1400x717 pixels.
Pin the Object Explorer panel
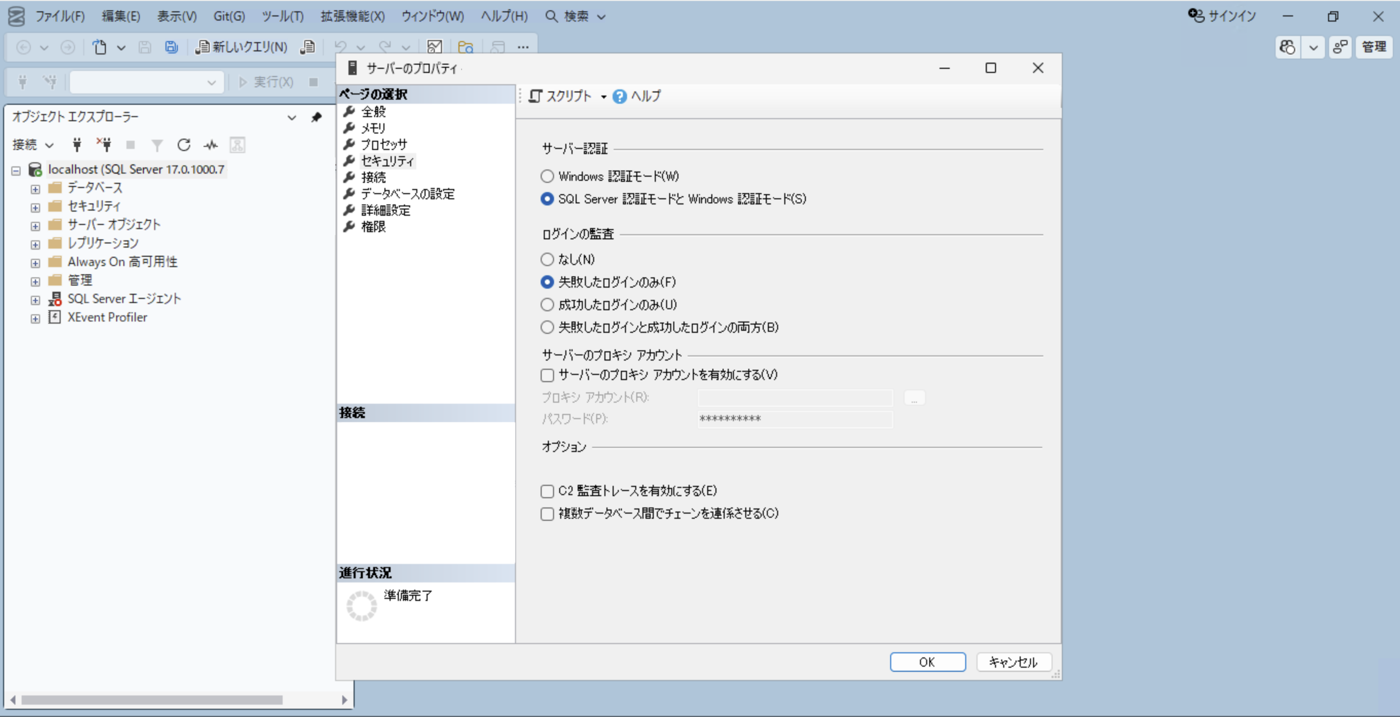(x=316, y=117)
